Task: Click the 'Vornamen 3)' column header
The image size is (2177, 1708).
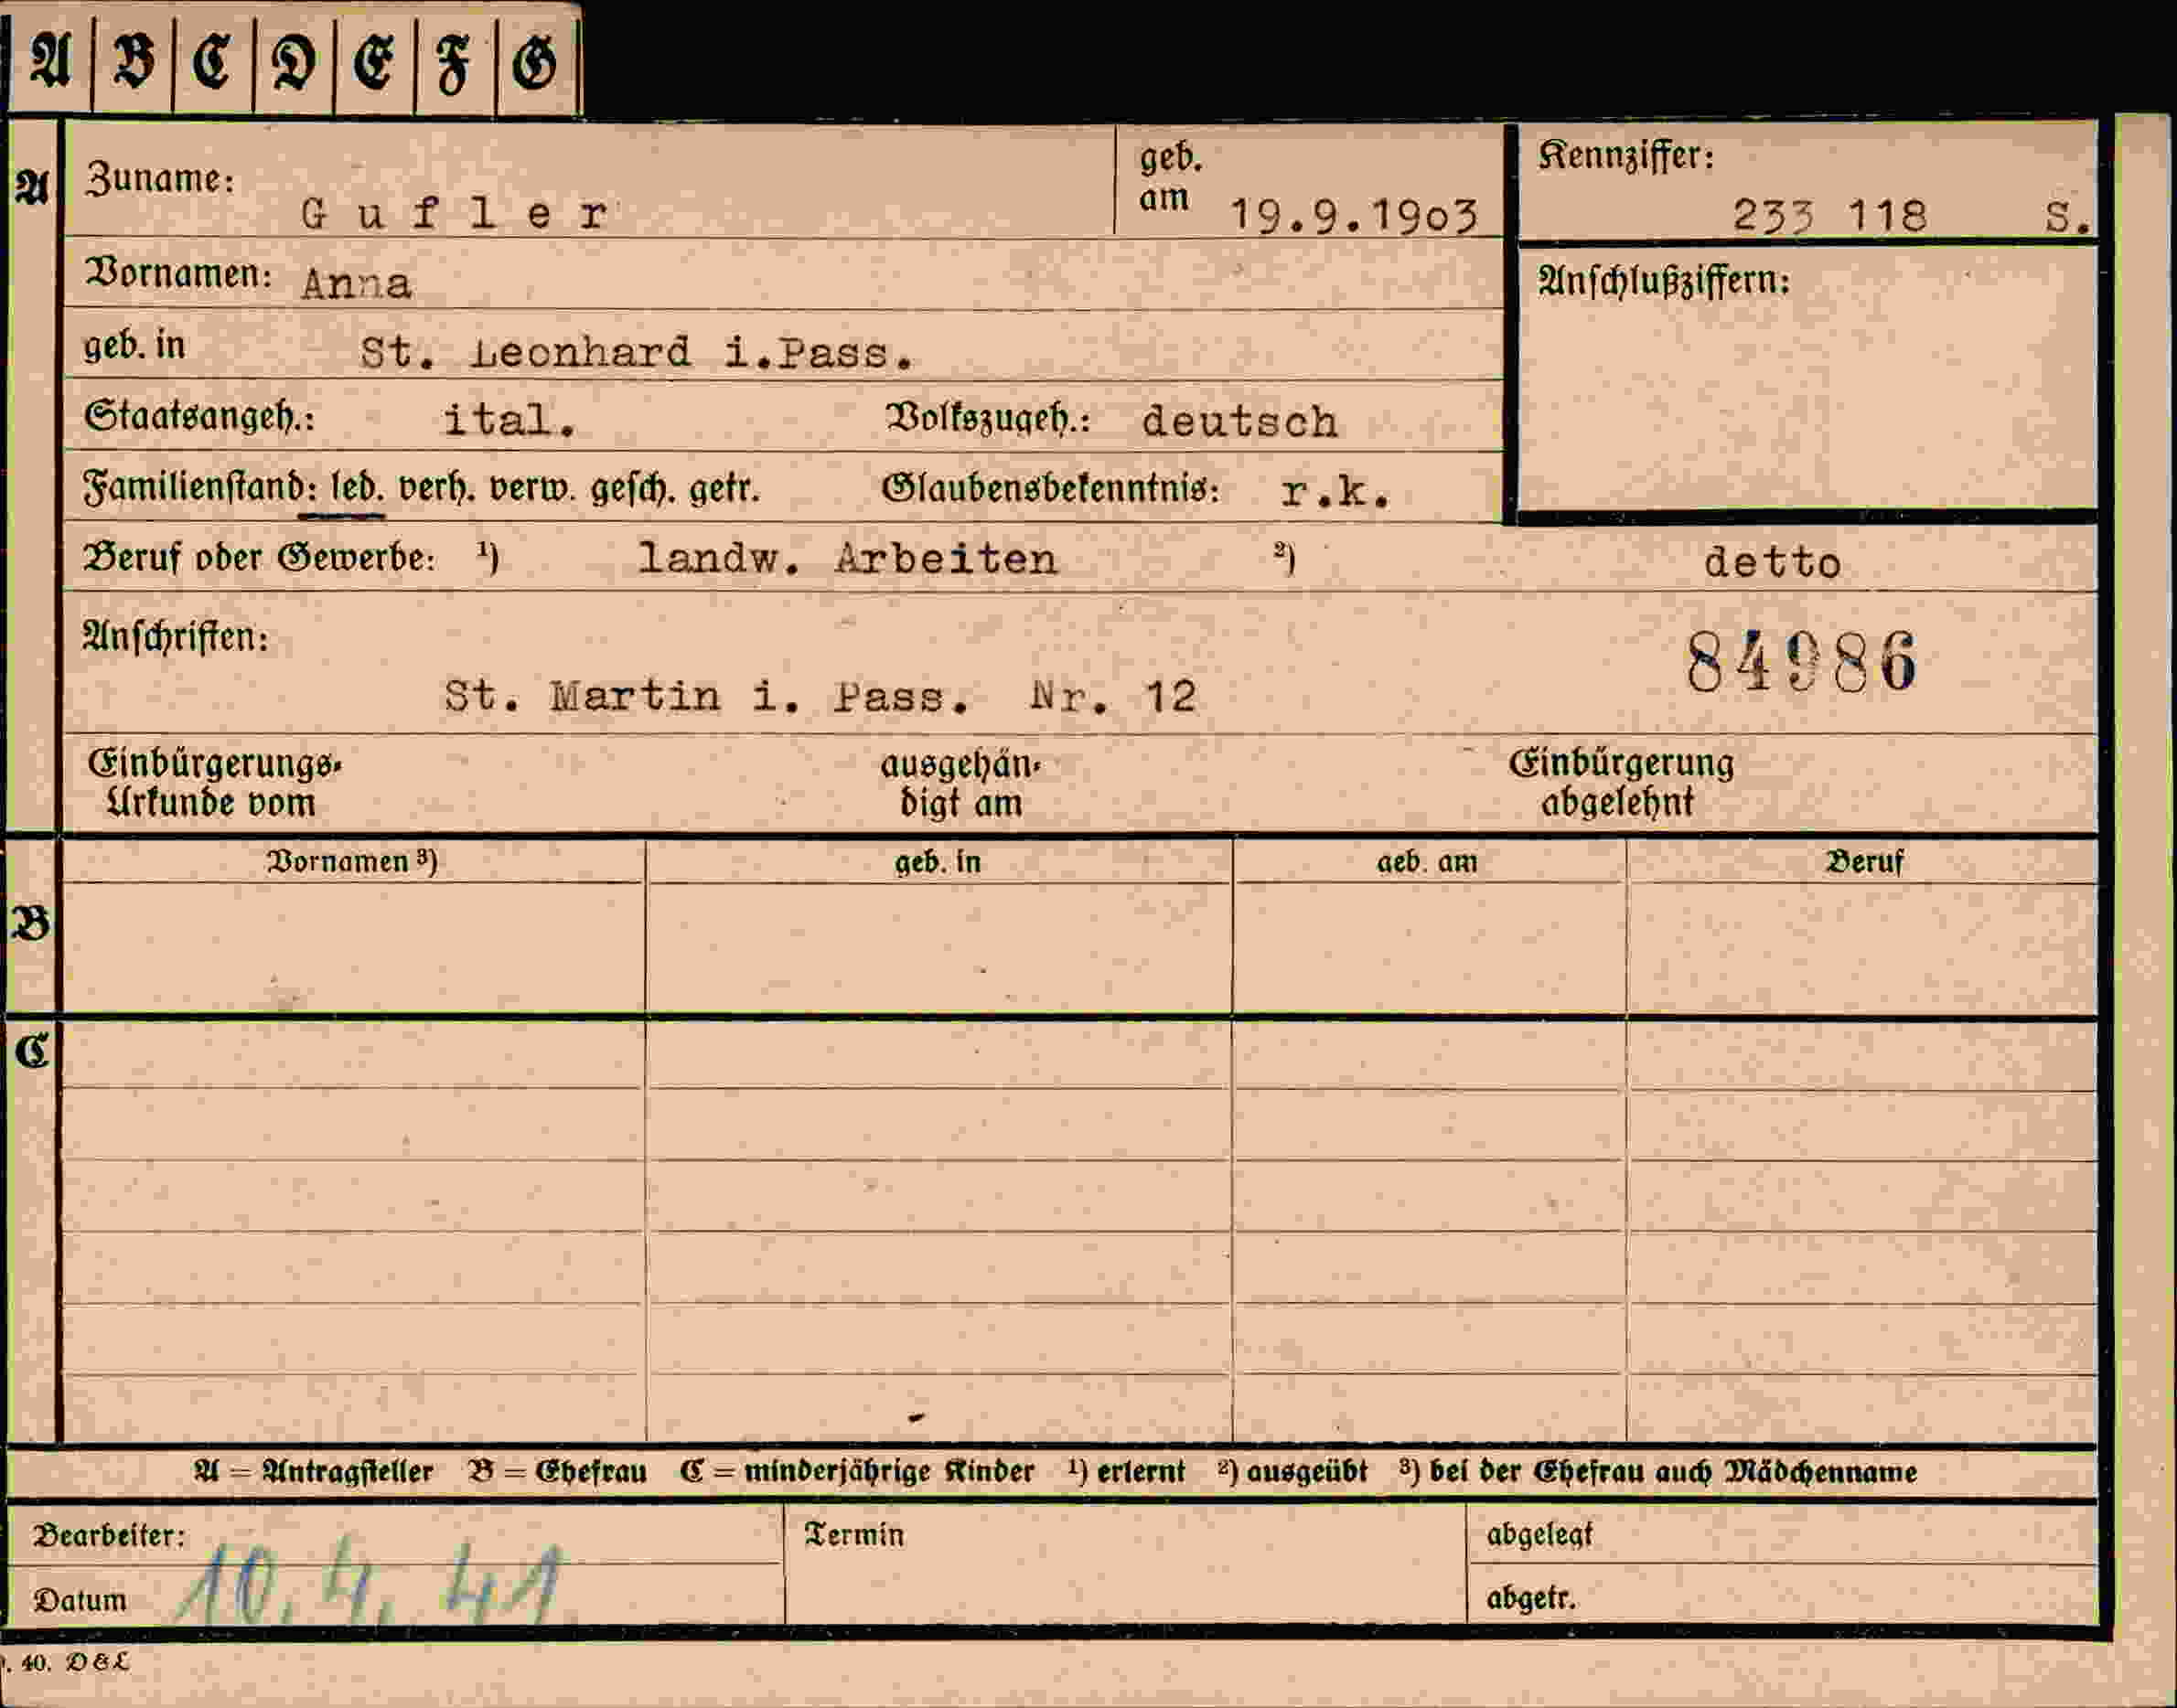Action: 352,861
